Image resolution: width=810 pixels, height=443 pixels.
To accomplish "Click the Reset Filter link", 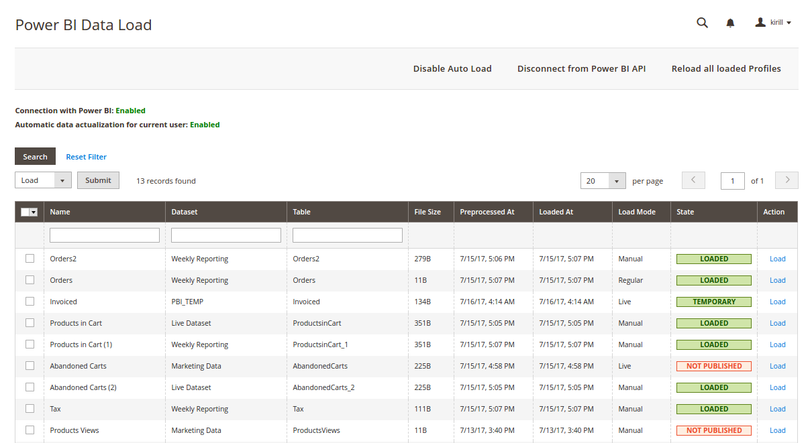I will tap(86, 157).
